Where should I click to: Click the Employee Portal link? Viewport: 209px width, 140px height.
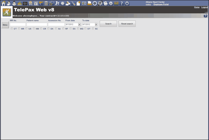coord(161,4)
